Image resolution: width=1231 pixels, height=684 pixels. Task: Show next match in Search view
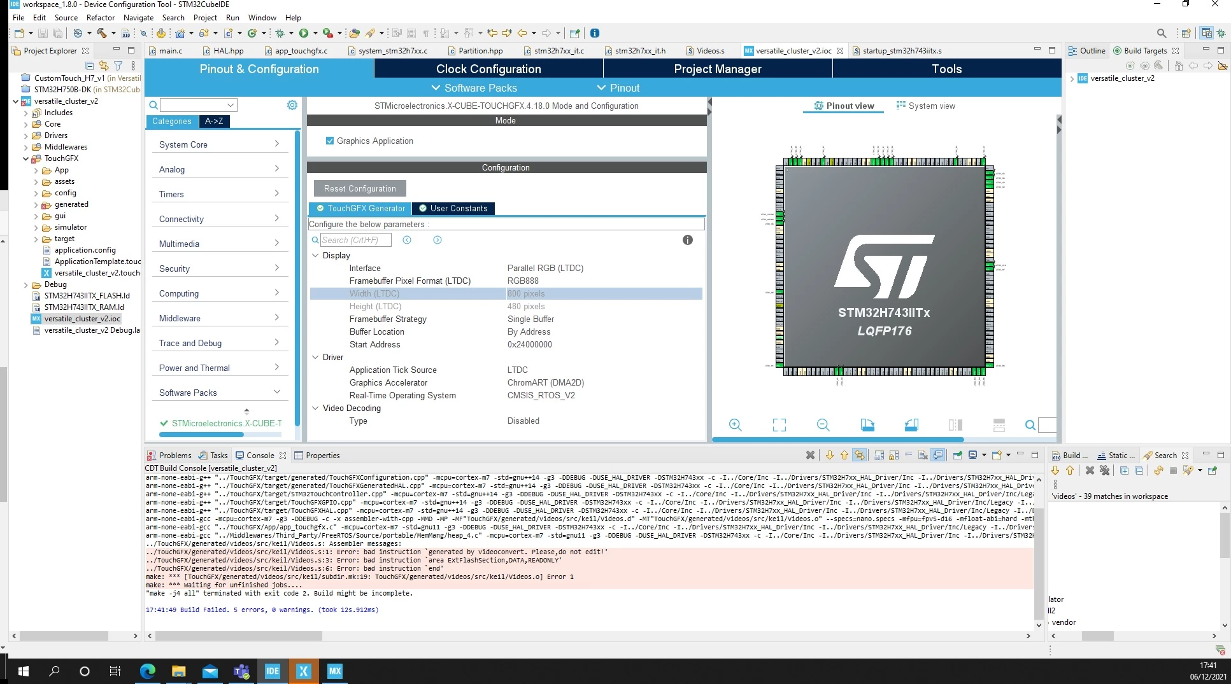pos(1055,471)
